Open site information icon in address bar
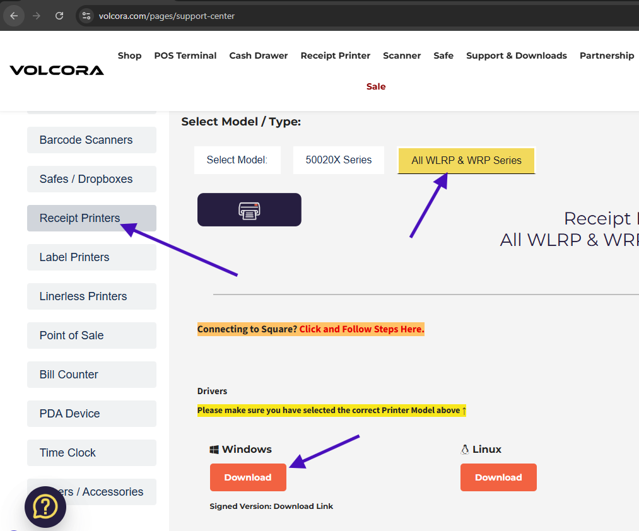The image size is (639, 531). (86, 16)
